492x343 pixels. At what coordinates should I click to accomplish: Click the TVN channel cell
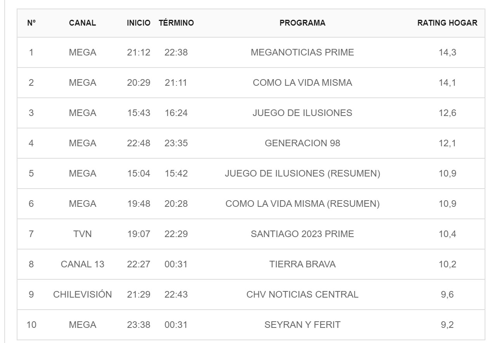click(x=83, y=234)
